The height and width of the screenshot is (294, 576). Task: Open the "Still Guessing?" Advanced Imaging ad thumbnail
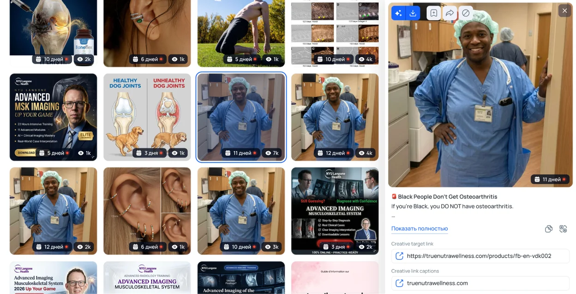335,211
